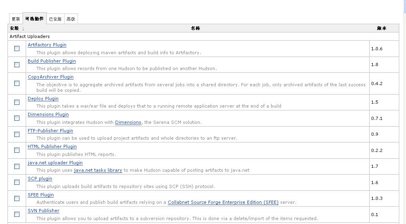The image size is (406, 224).
Task: Check the FTP-Publisher Plugin checkbox
Action: tap(17, 134)
